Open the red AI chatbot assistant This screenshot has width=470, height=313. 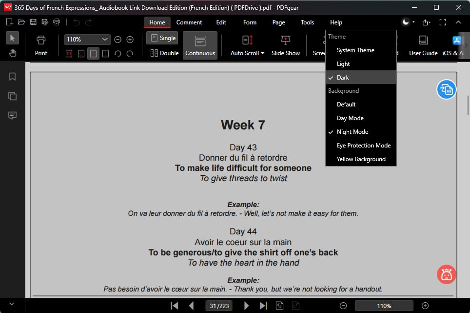446,275
